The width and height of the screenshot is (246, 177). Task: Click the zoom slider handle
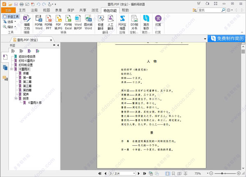pyautogui.click(x=222, y=173)
